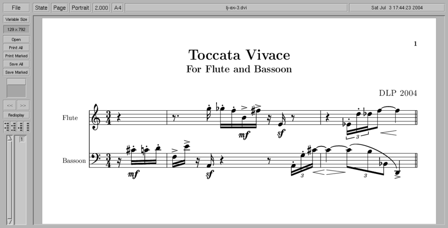Go to next page with >> button
The width and height of the screenshot is (448, 228).
(23, 105)
